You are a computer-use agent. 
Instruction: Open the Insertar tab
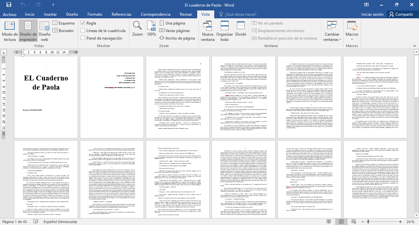(x=50, y=14)
